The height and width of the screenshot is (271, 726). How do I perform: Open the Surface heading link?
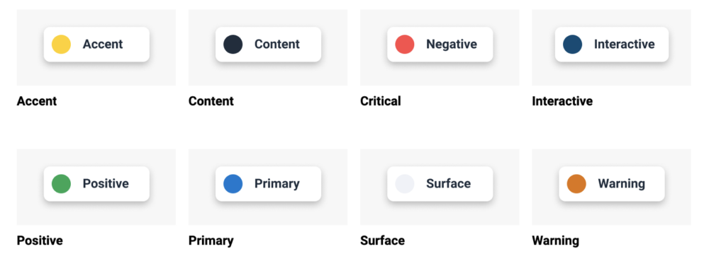tap(382, 241)
